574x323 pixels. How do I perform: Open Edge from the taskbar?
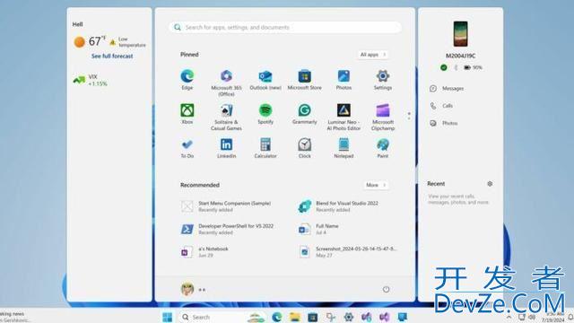[x=277, y=317]
